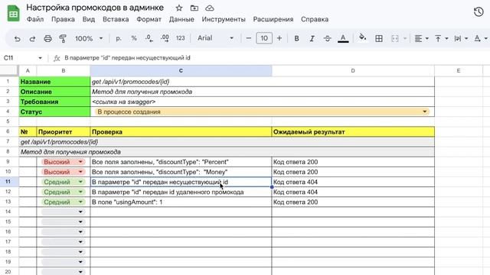
Task: Select cell with <ссылка на swagger>
Action: [x=262, y=102]
